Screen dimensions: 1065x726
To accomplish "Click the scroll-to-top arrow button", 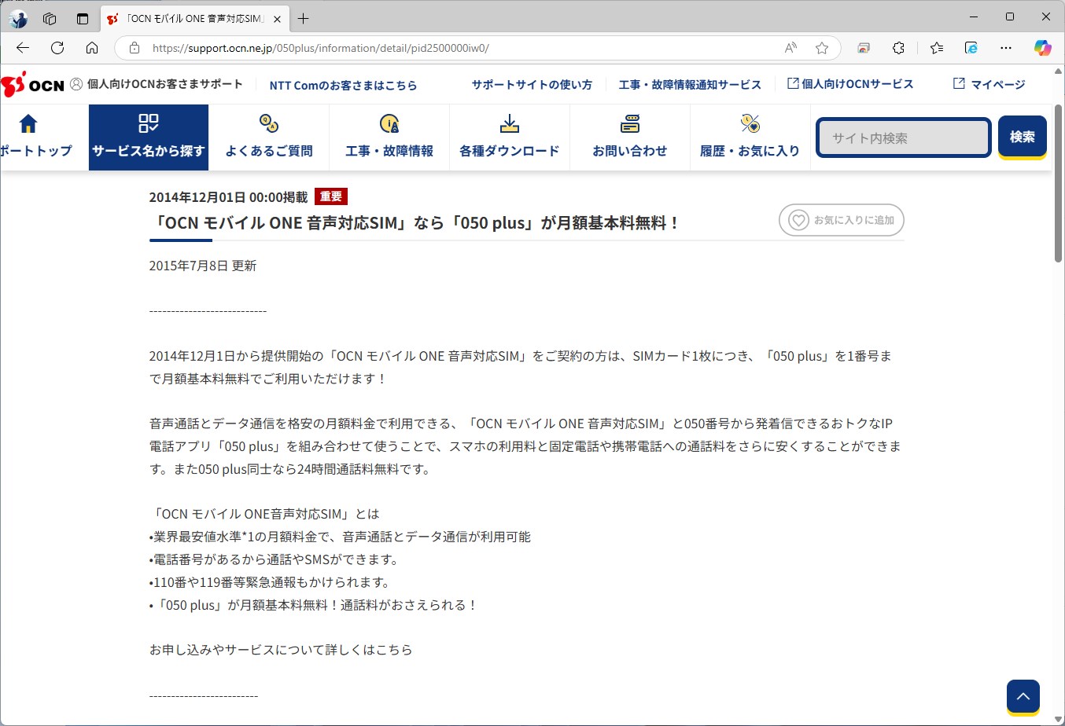I will coord(1023,696).
